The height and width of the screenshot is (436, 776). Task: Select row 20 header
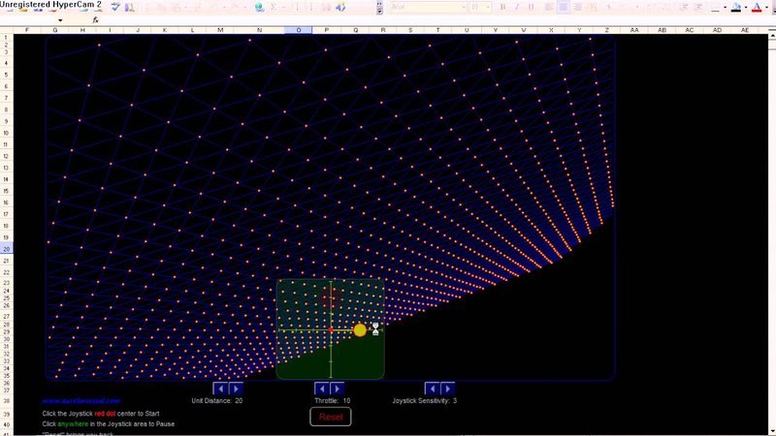[6, 249]
